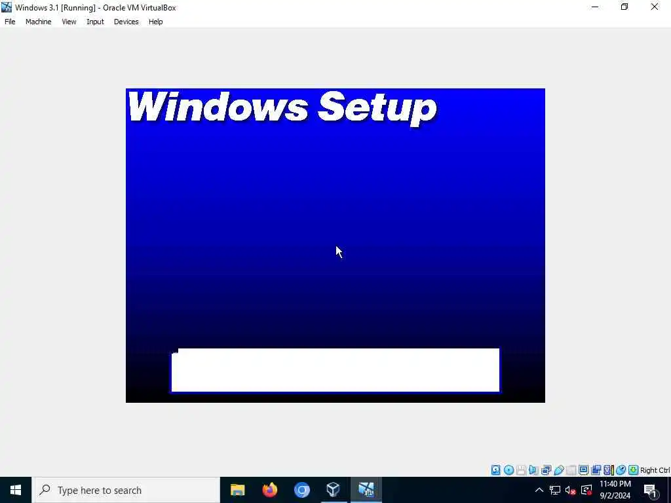
Task: Restore down the VirtualBox window
Action: pos(624,7)
